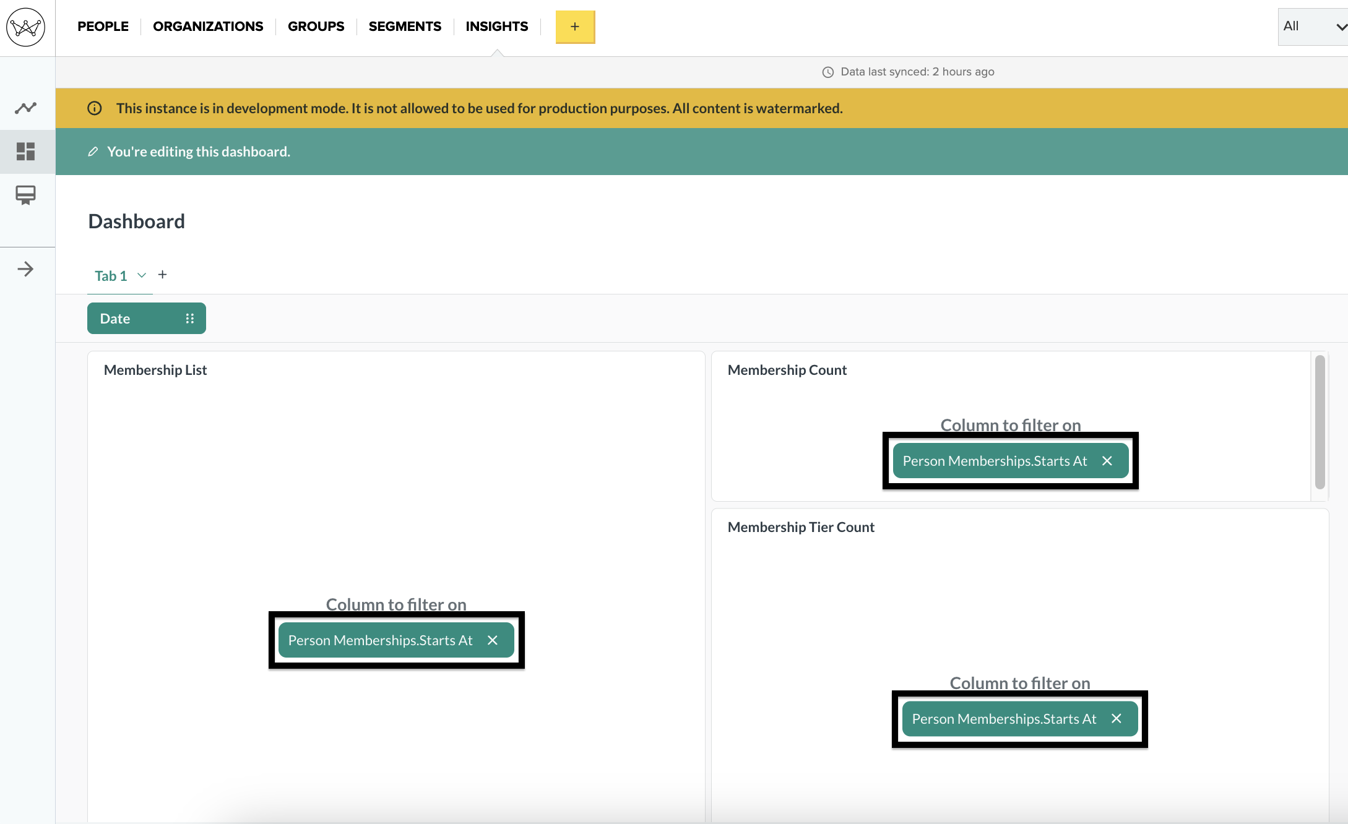Open the app logo home icon
1348x824 pixels.
pyautogui.click(x=26, y=27)
